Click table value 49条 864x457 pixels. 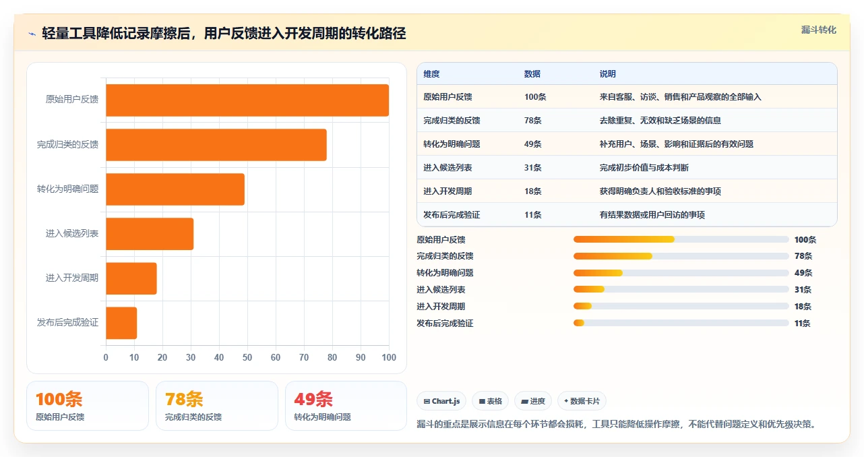(x=533, y=144)
